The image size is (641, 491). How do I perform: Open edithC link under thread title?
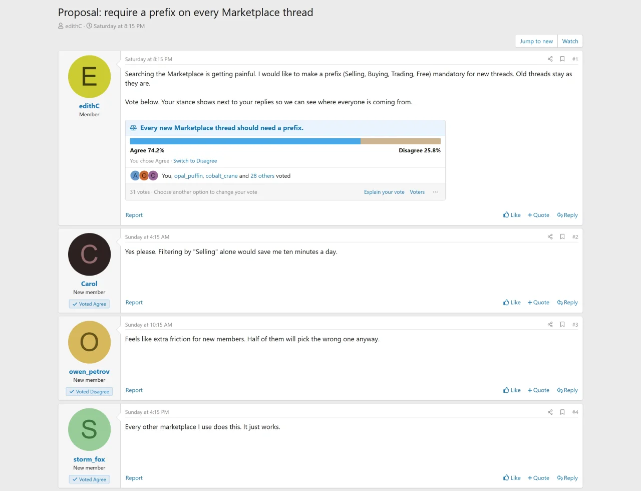pyautogui.click(x=73, y=26)
